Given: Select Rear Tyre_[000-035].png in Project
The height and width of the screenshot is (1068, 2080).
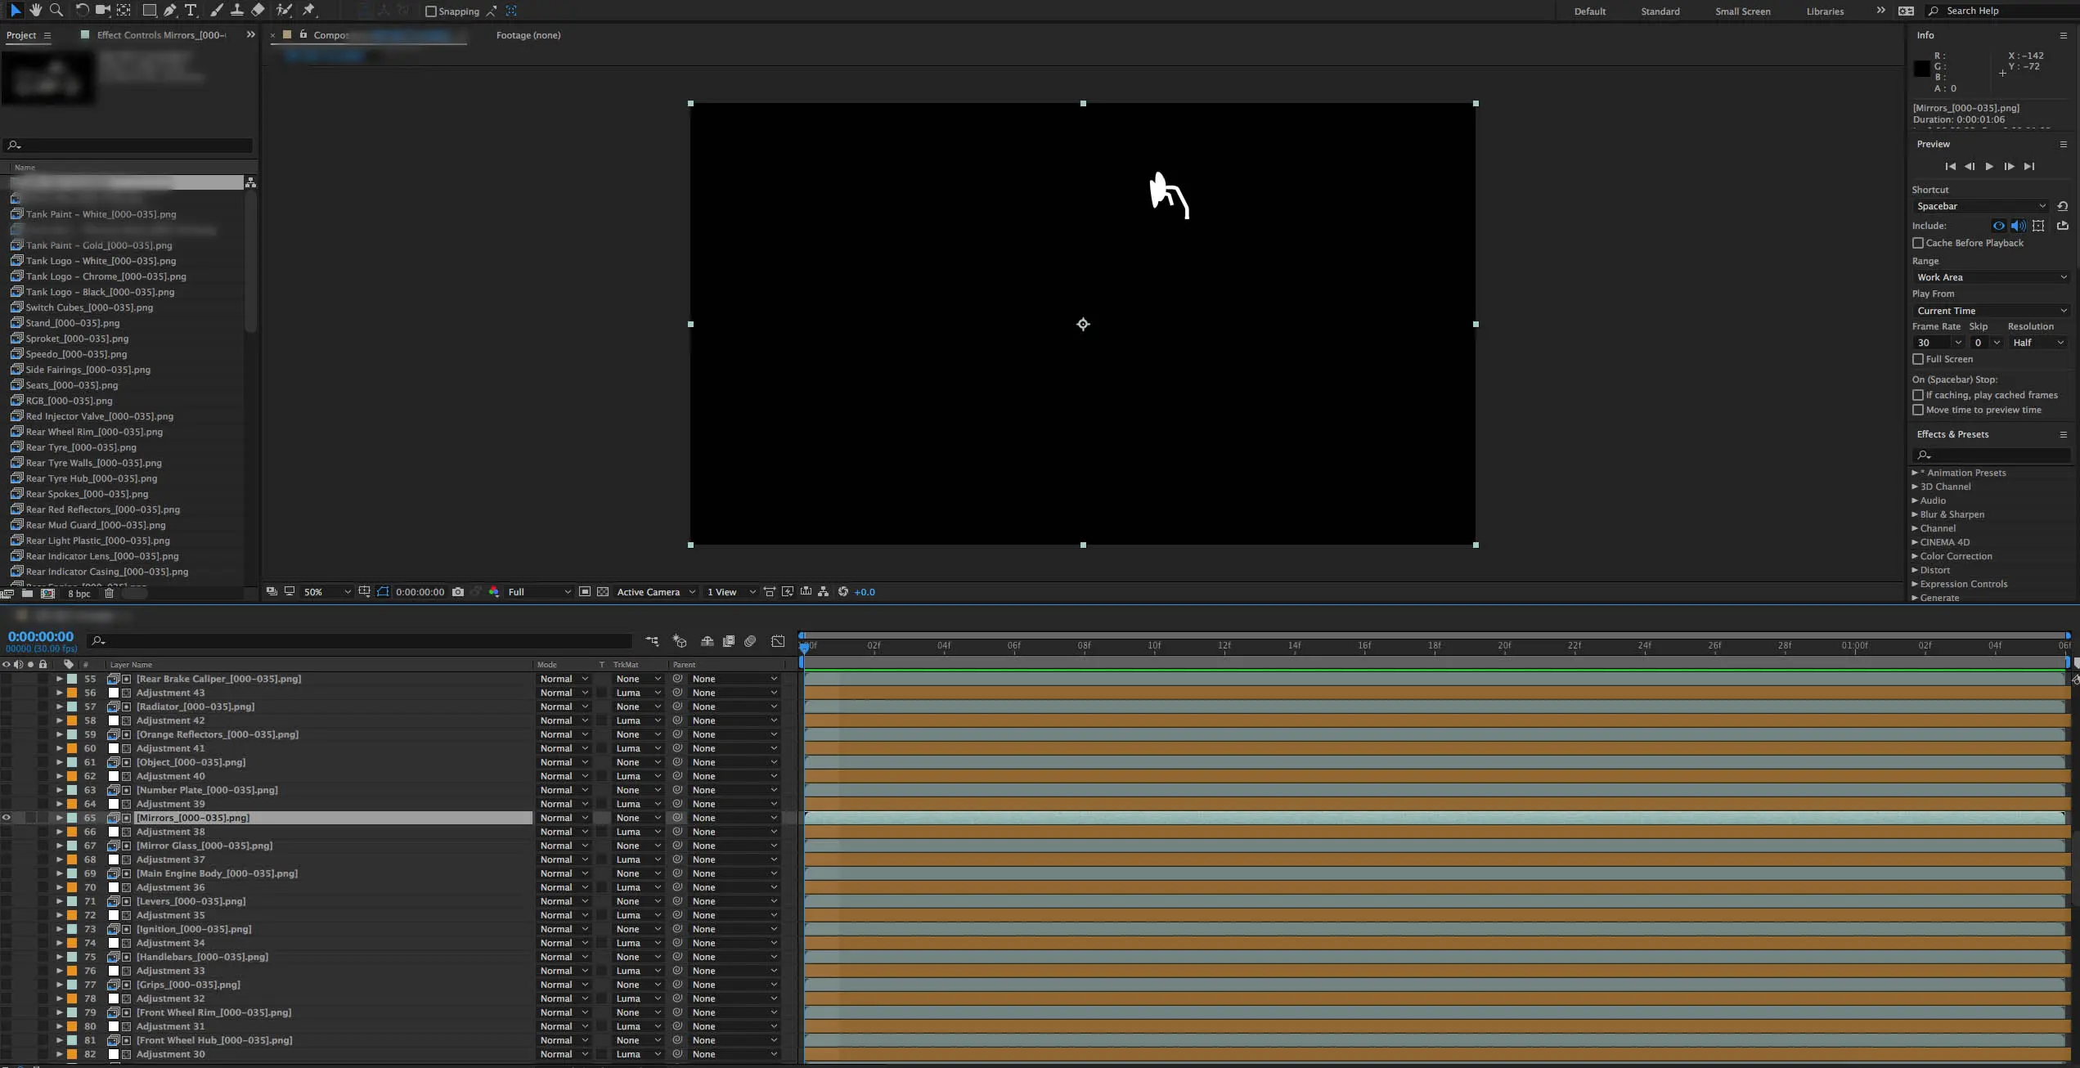Looking at the screenshot, I should click(x=80, y=447).
